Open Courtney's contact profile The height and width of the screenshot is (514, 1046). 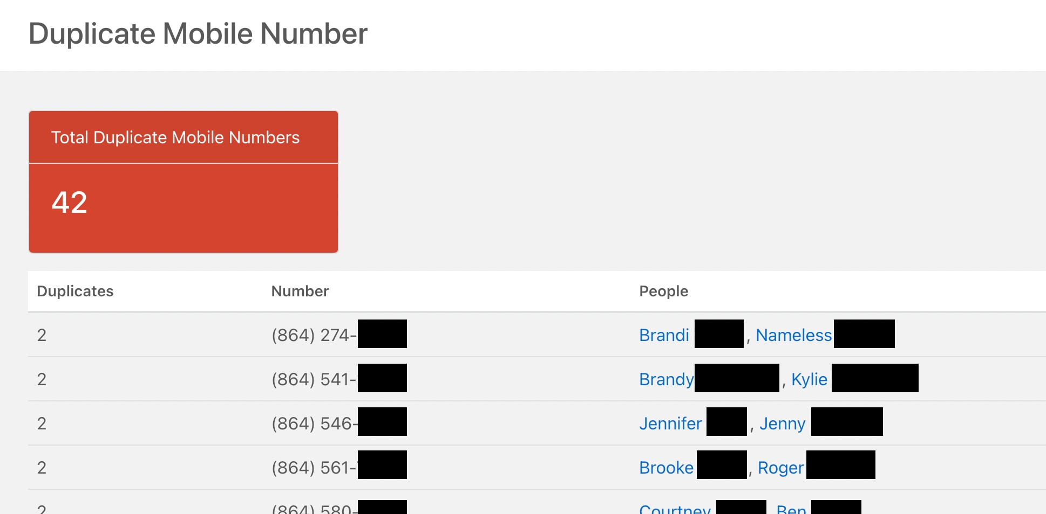(x=674, y=508)
